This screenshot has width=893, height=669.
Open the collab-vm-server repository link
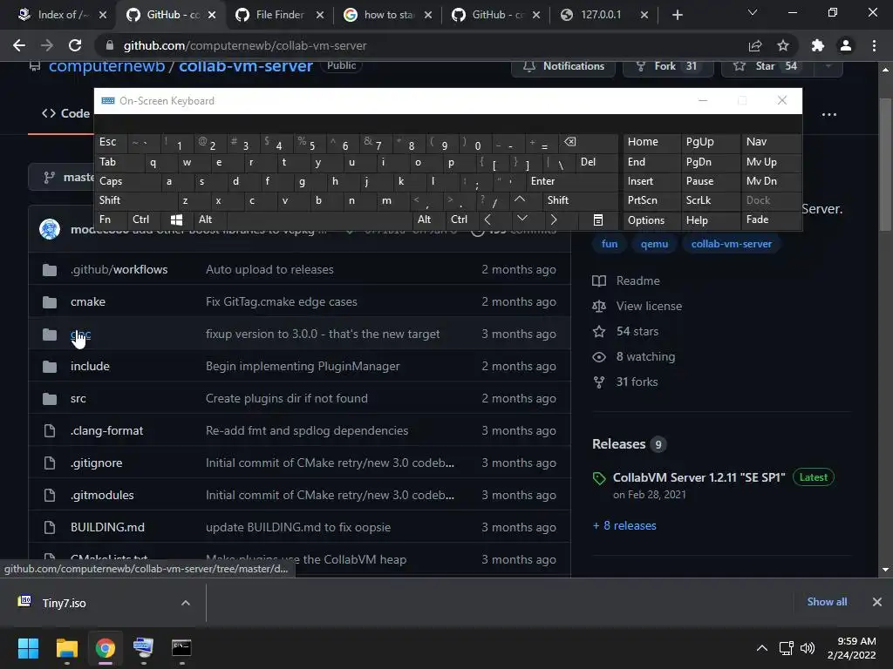pyautogui.click(x=245, y=66)
